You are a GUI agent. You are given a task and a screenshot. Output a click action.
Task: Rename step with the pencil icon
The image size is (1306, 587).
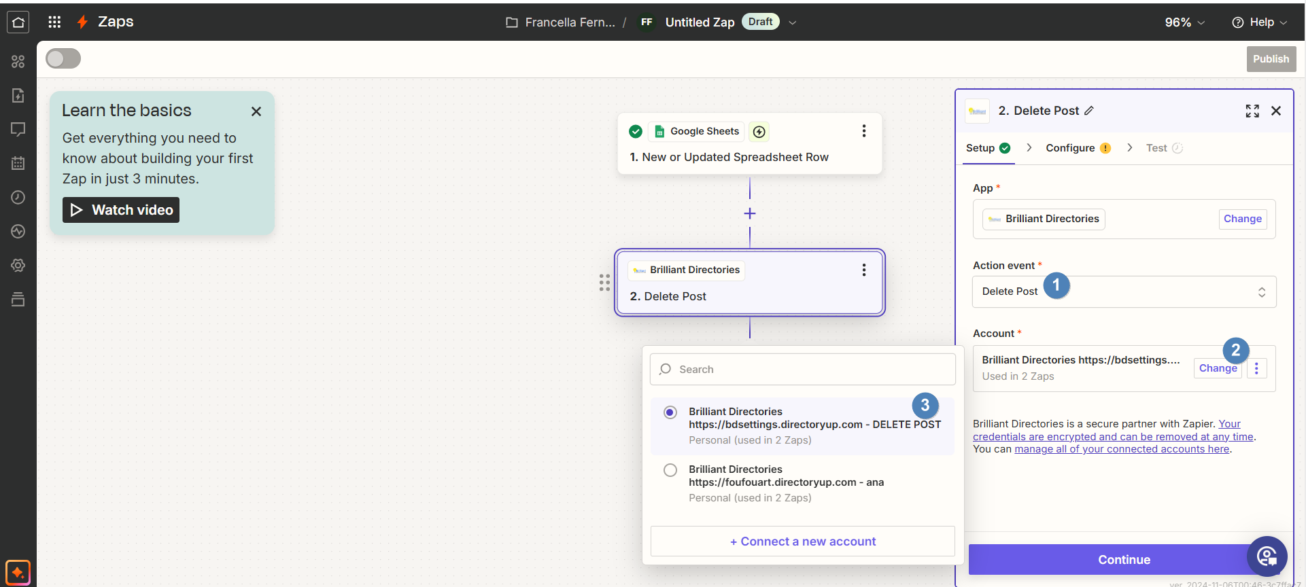(x=1089, y=111)
